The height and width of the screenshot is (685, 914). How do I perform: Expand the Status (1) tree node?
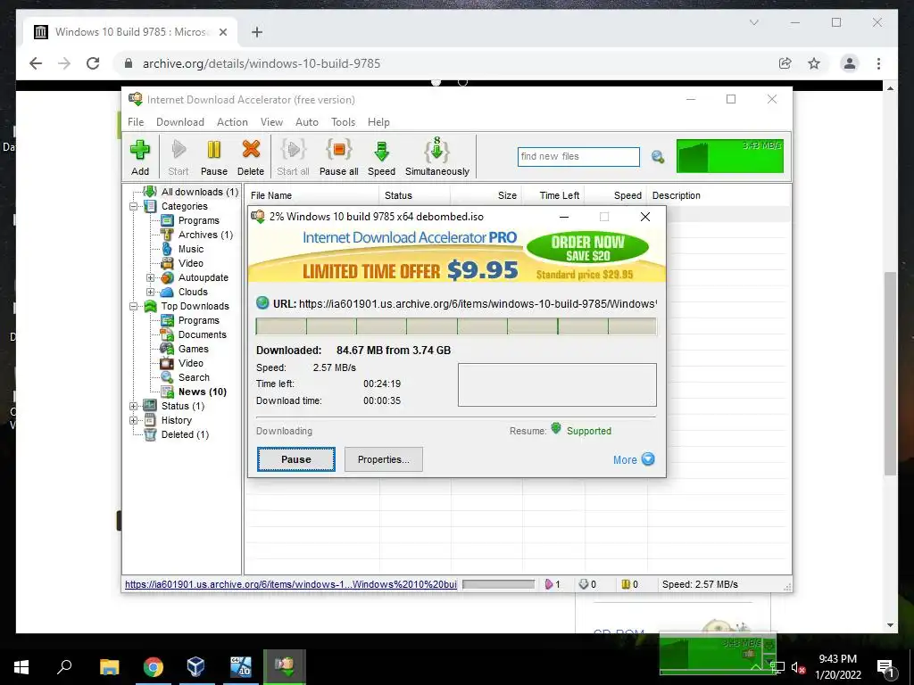(134, 406)
